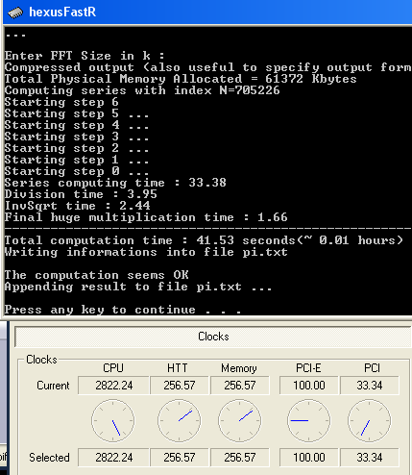Click 'Writing informations into file pi.txt' line
The width and height of the screenshot is (412, 475).
146,252
